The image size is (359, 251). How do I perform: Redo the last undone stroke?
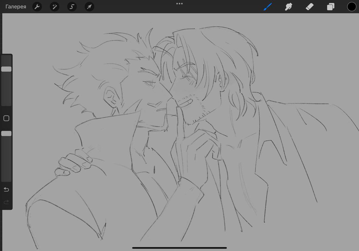tap(6, 202)
